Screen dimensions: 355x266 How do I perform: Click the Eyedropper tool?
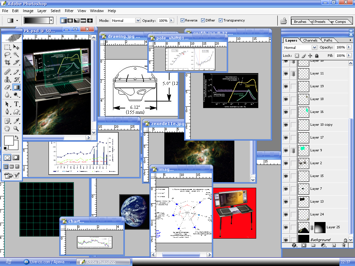[16, 121]
